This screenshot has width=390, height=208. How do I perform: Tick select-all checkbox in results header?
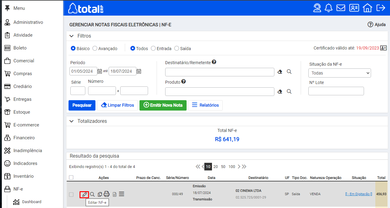71,177
